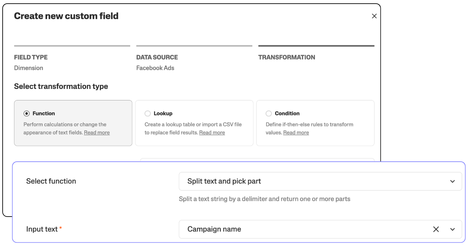This screenshot has height=247, width=471.
Task: Expand the Input text chevron arrow
Action: 452,229
